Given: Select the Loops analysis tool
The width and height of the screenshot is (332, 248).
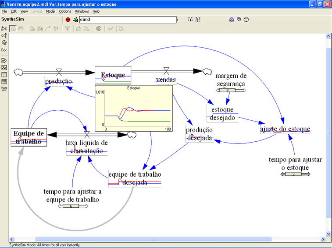Looking at the screenshot, I should click(x=4, y=42).
